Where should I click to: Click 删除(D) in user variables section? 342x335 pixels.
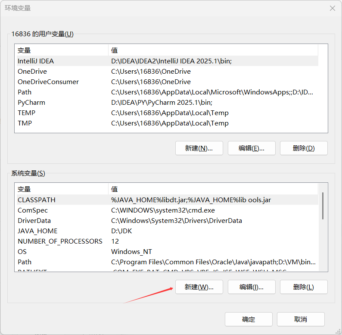point(304,148)
